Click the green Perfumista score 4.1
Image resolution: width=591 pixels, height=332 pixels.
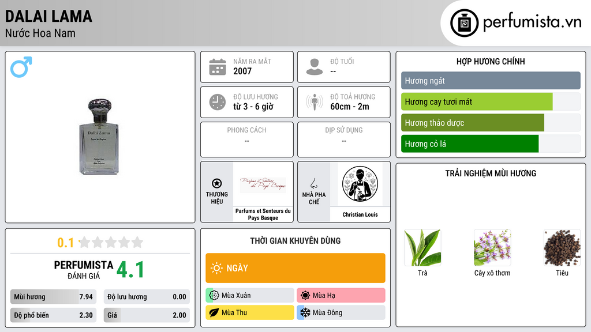point(130,270)
